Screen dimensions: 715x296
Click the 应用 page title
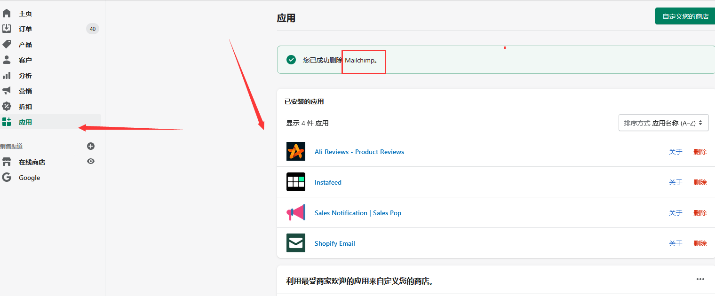(x=286, y=18)
